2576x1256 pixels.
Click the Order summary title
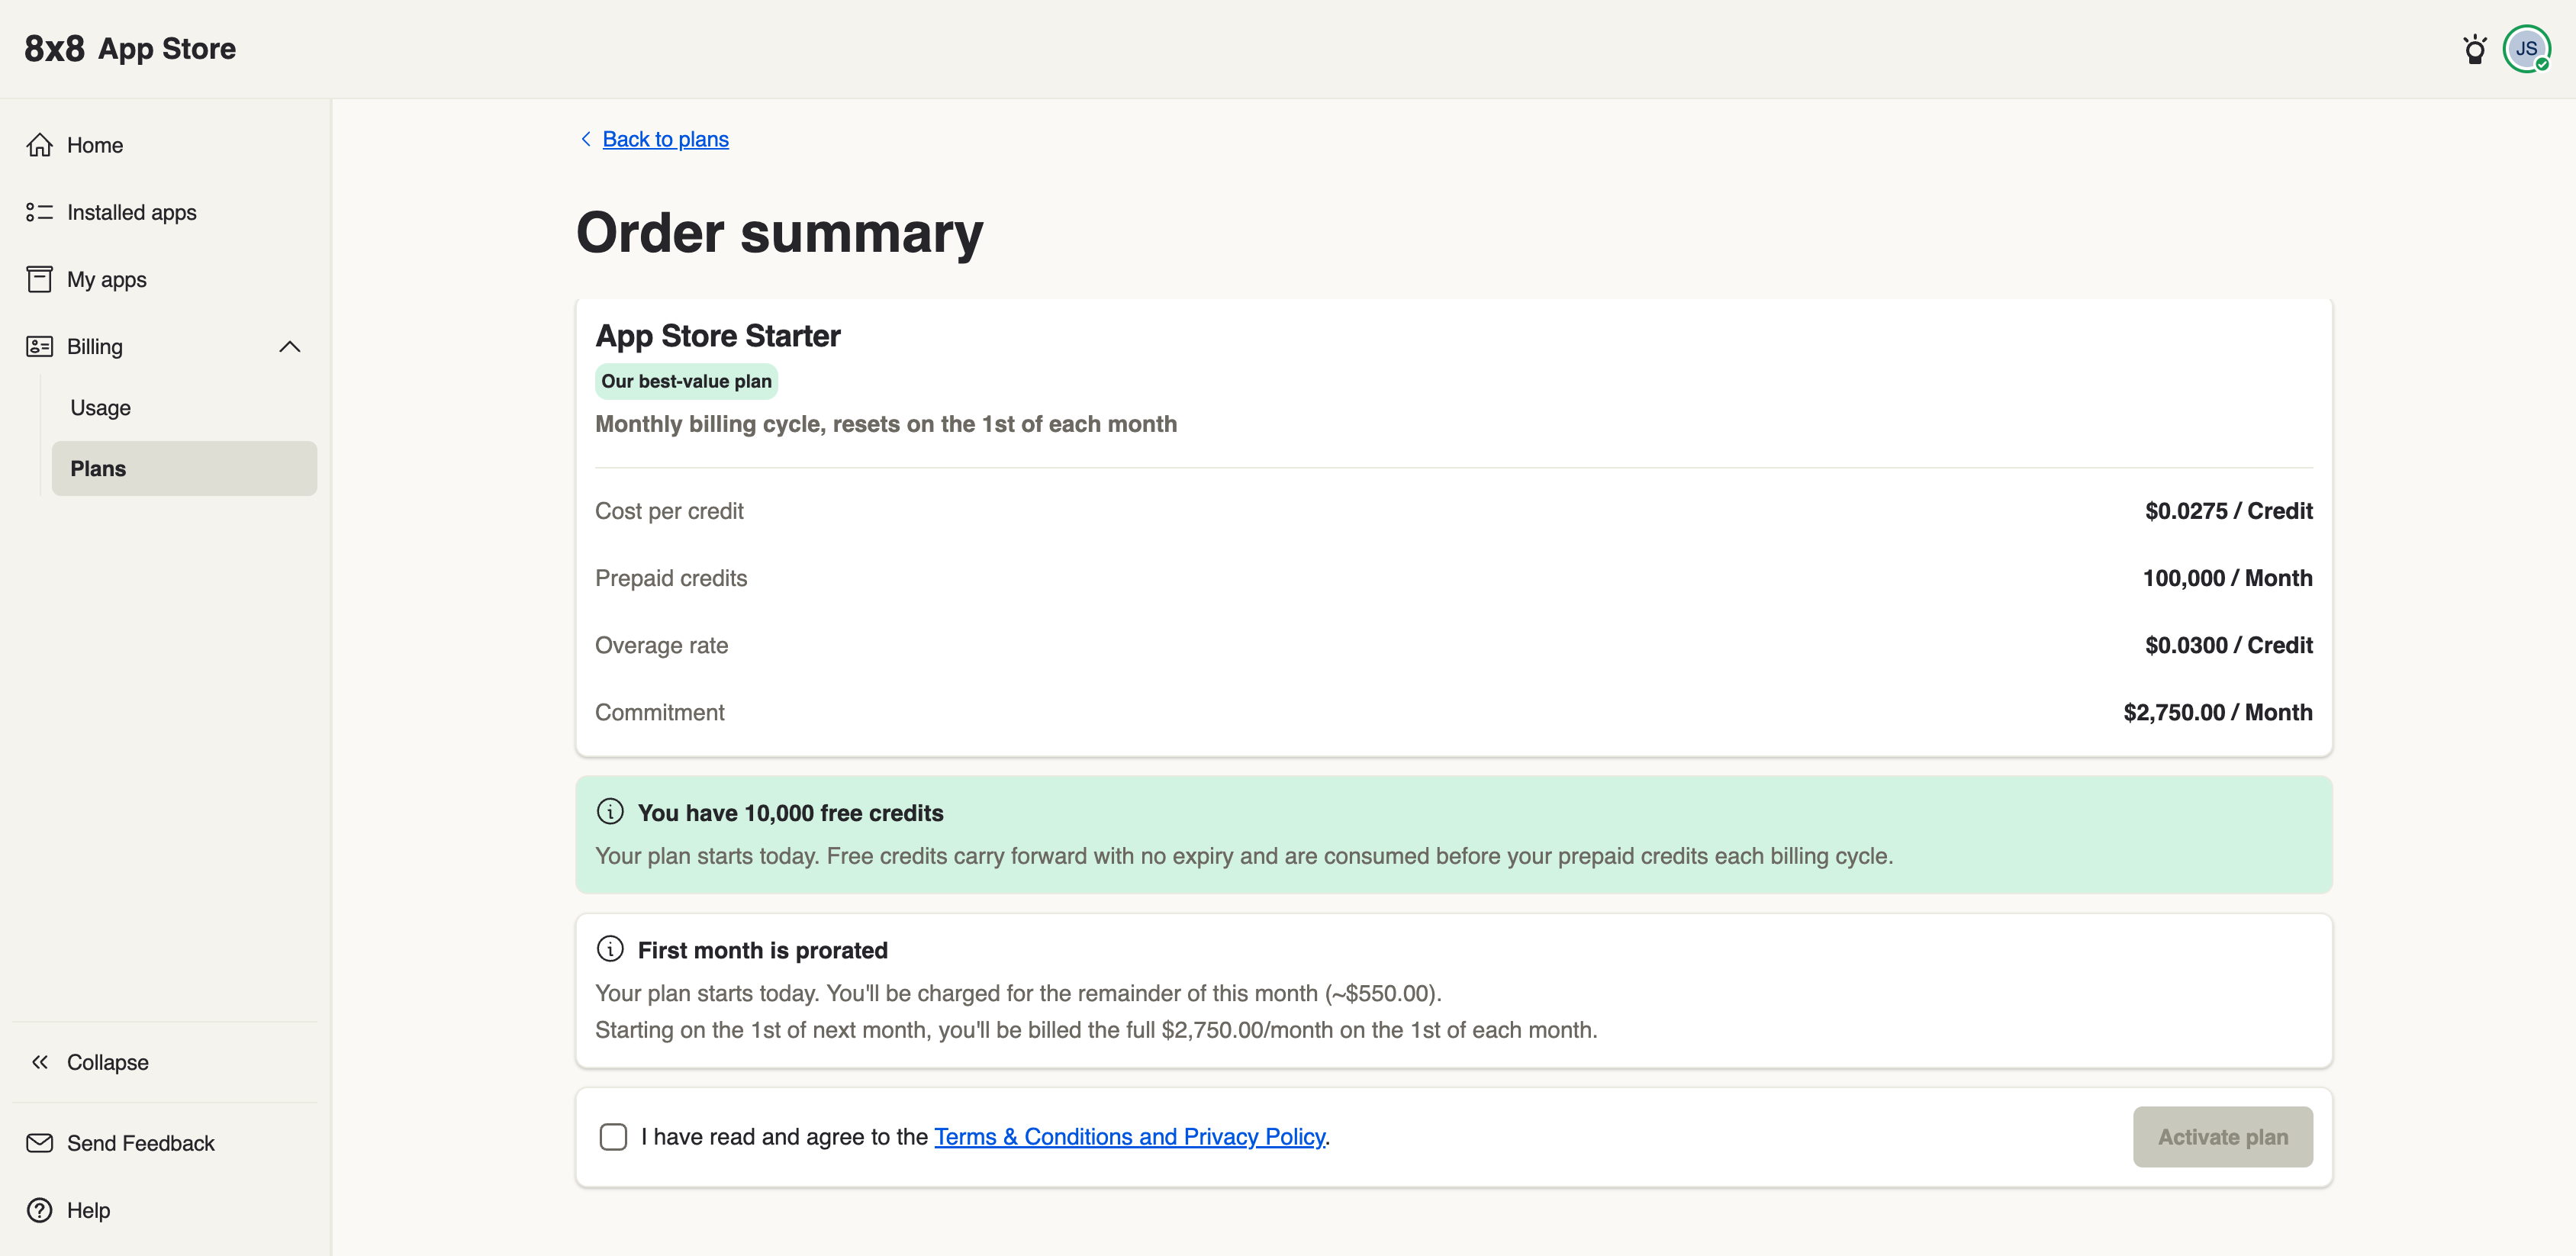click(x=779, y=233)
